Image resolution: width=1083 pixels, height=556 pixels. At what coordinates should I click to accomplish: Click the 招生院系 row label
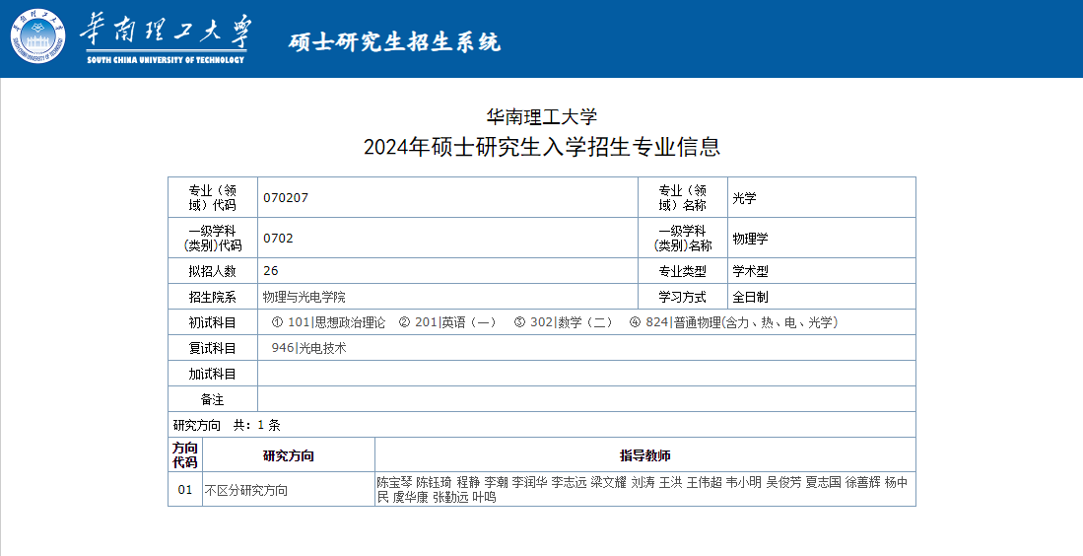[213, 297]
